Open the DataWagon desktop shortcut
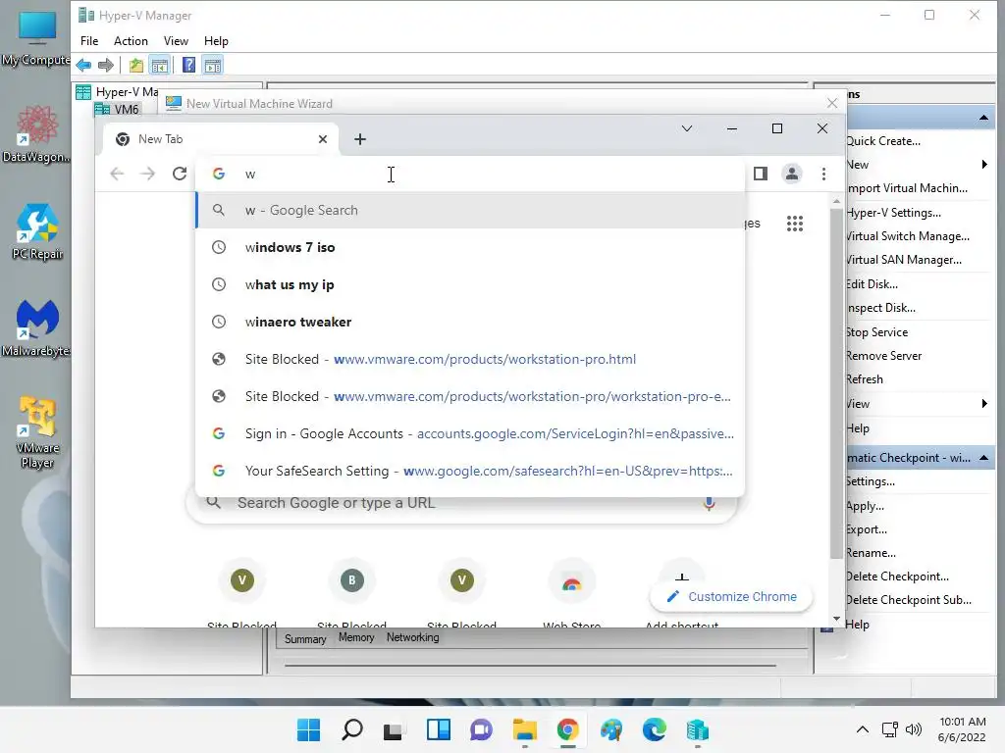The height and width of the screenshot is (753, 1005). [x=36, y=134]
